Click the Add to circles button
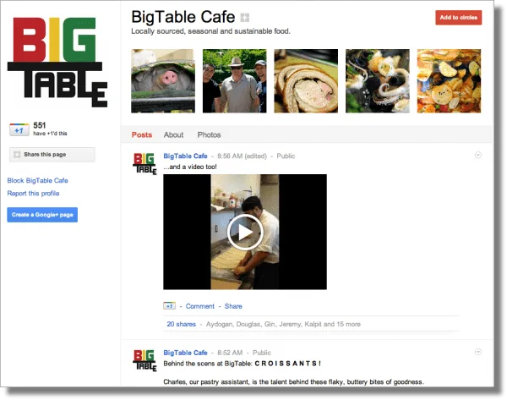This screenshot has width=507, height=400. pos(459,18)
